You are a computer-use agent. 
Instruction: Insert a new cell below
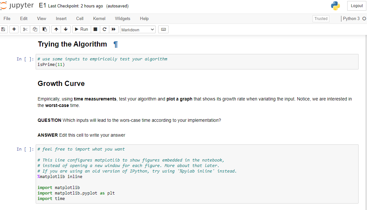pyautogui.click(x=14, y=29)
